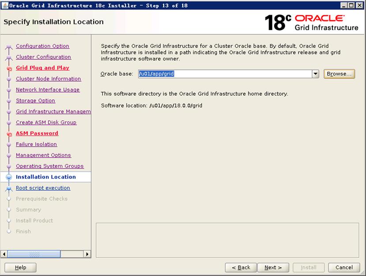Click the Cluster Node Information step marker
This screenshot has width=366, height=276.
point(9,79)
